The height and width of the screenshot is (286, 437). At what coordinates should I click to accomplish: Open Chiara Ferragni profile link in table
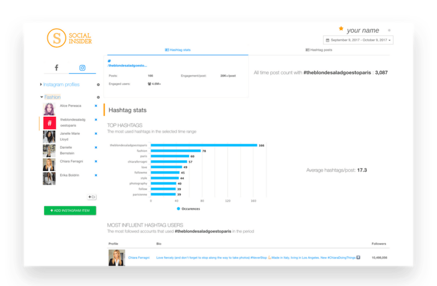click(x=139, y=258)
